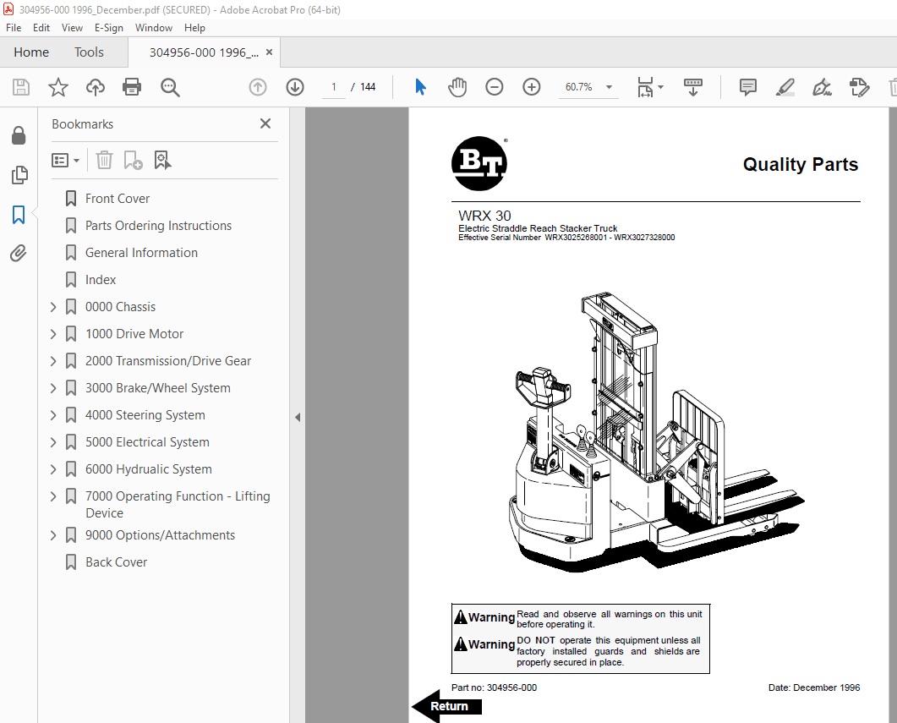Add a star bookmark to file
Screen dimensions: 897x723
[x=57, y=87]
